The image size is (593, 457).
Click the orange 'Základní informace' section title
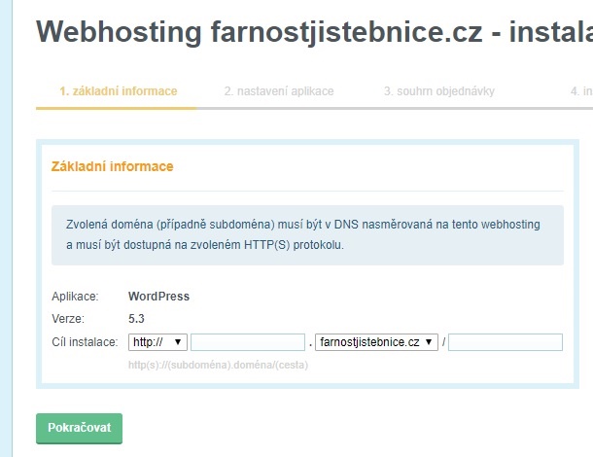click(x=112, y=166)
